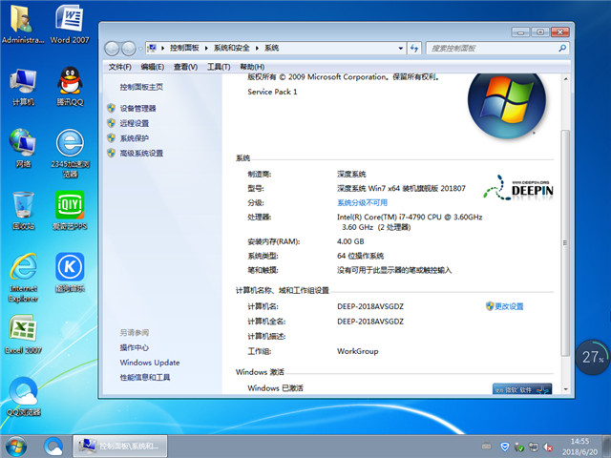Click the keyboard input tray icon
The height and width of the screenshot is (458, 611).
click(486, 446)
